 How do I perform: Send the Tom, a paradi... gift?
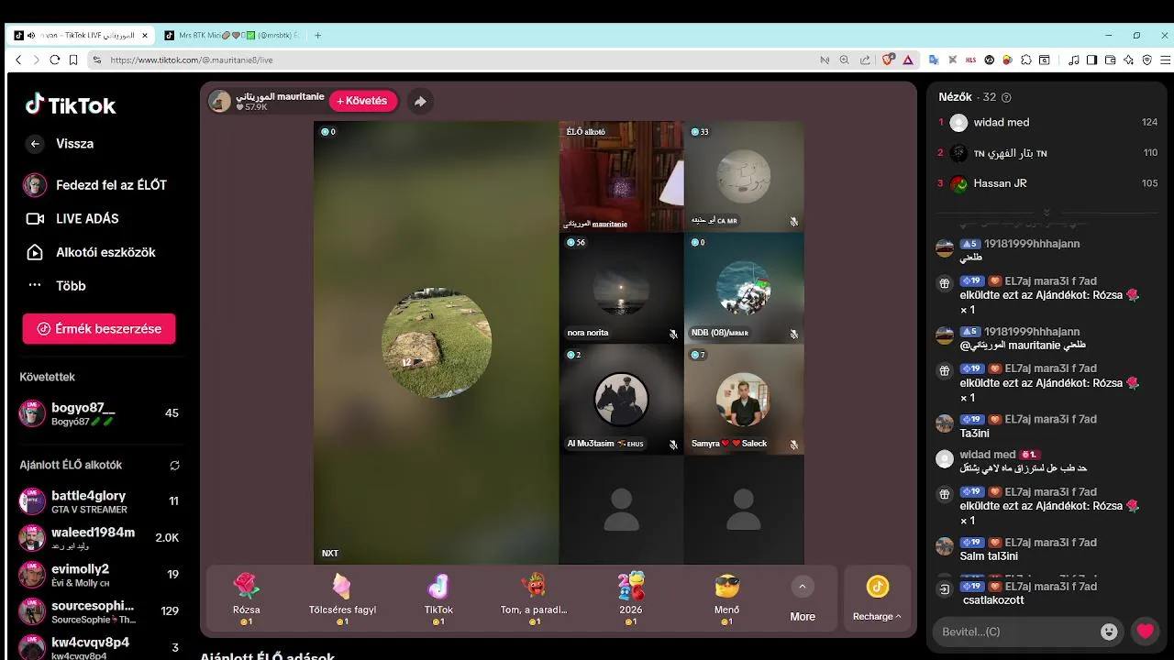pos(534,599)
